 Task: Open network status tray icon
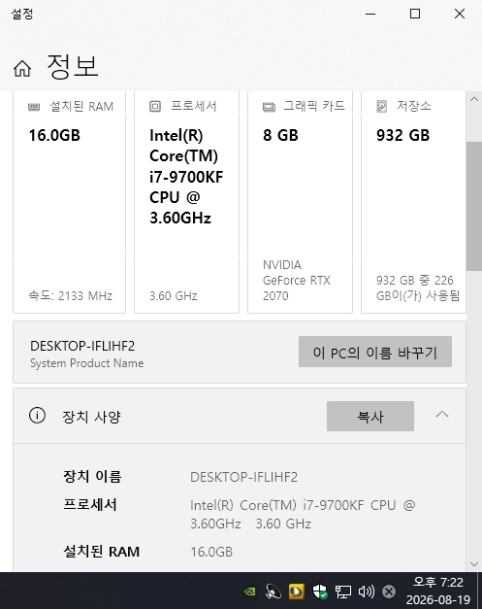pyautogui.click(x=343, y=592)
